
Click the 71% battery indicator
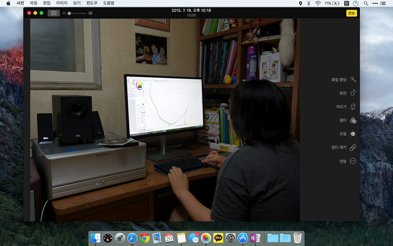click(332, 3)
